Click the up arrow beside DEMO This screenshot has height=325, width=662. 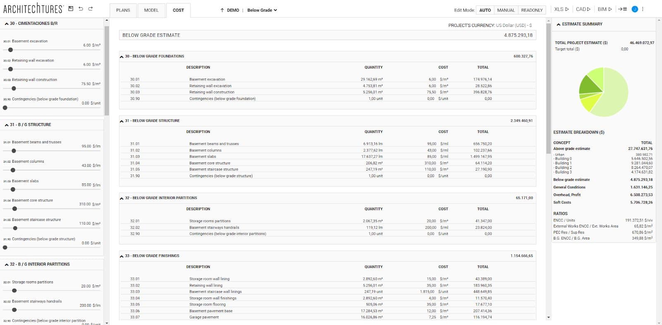pos(222,10)
